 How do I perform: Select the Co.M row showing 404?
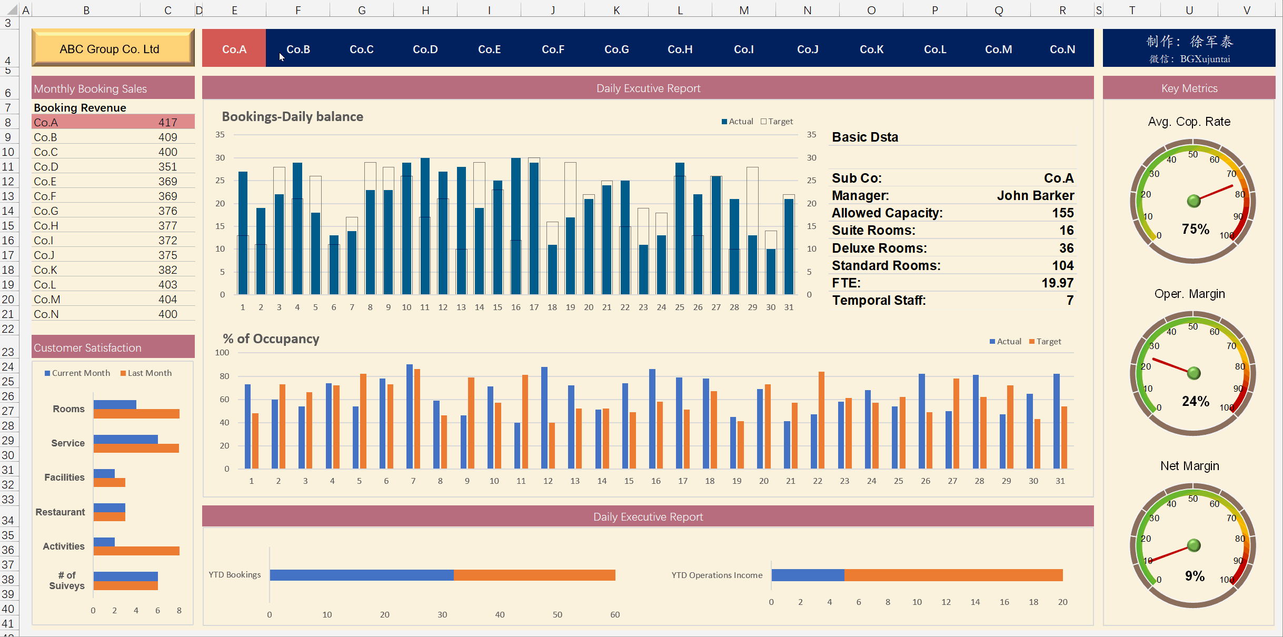[x=113, y=299]
